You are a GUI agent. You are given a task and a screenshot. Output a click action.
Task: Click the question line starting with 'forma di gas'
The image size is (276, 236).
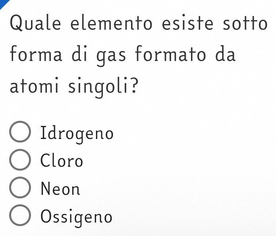point(123,54)
